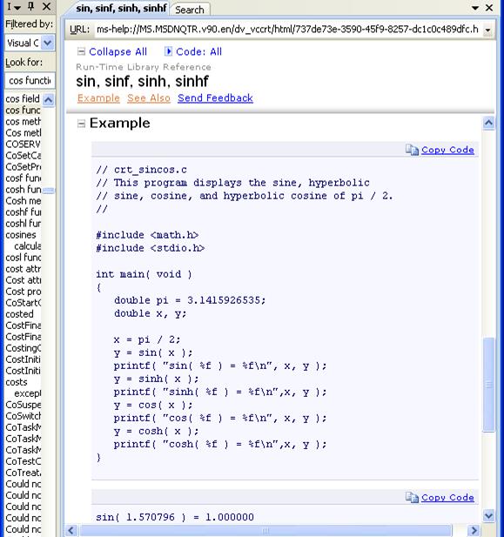Open the URL history dropdown arrow

(487, 30)
